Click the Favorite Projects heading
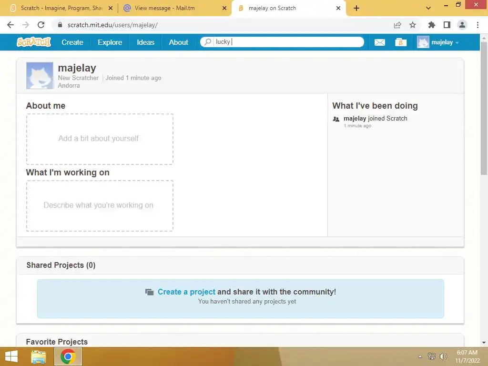Image resolution: width=488 pixels, height=366 pixels. 57,342
